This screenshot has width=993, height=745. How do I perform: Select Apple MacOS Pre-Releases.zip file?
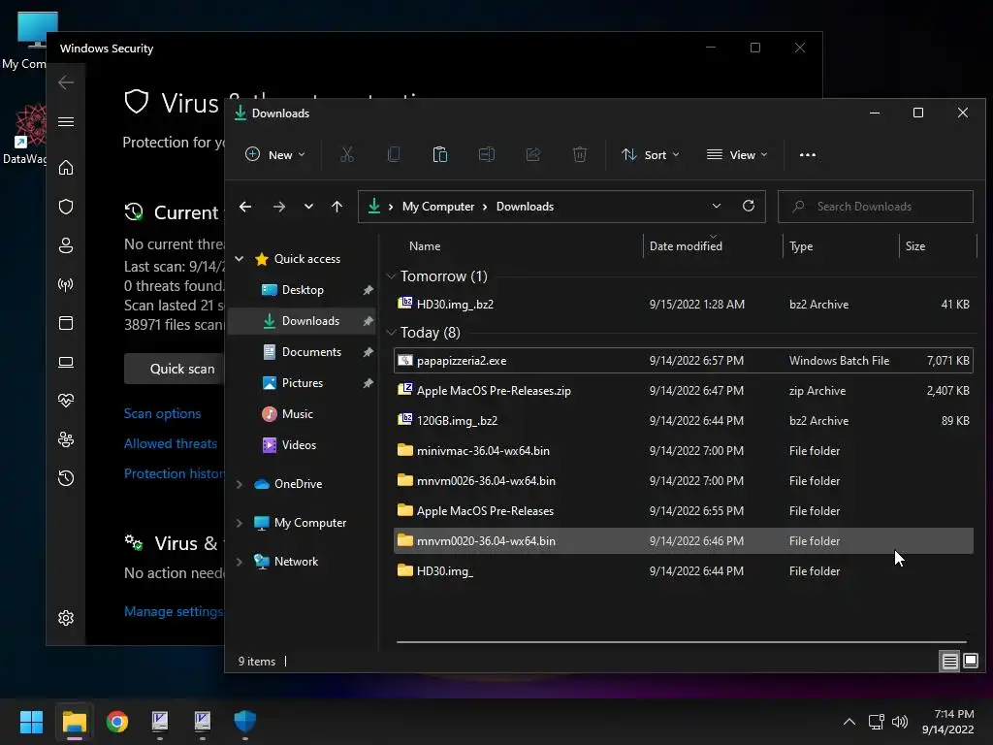[684, 390]
